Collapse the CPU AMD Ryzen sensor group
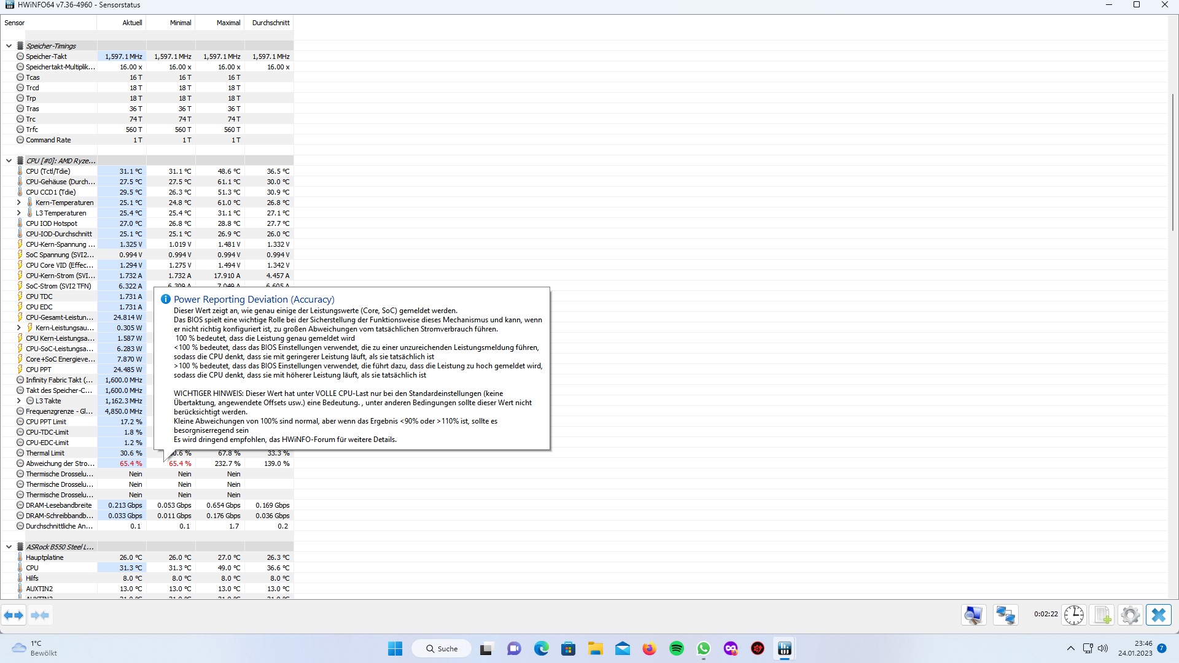The width and height of the screenshot is (1179, 663). click(x=9, y=161)
